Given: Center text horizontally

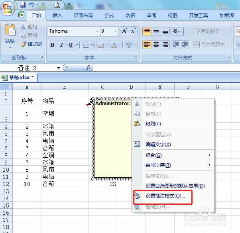Looking at the screenshot, I should (x=156, y=45).
